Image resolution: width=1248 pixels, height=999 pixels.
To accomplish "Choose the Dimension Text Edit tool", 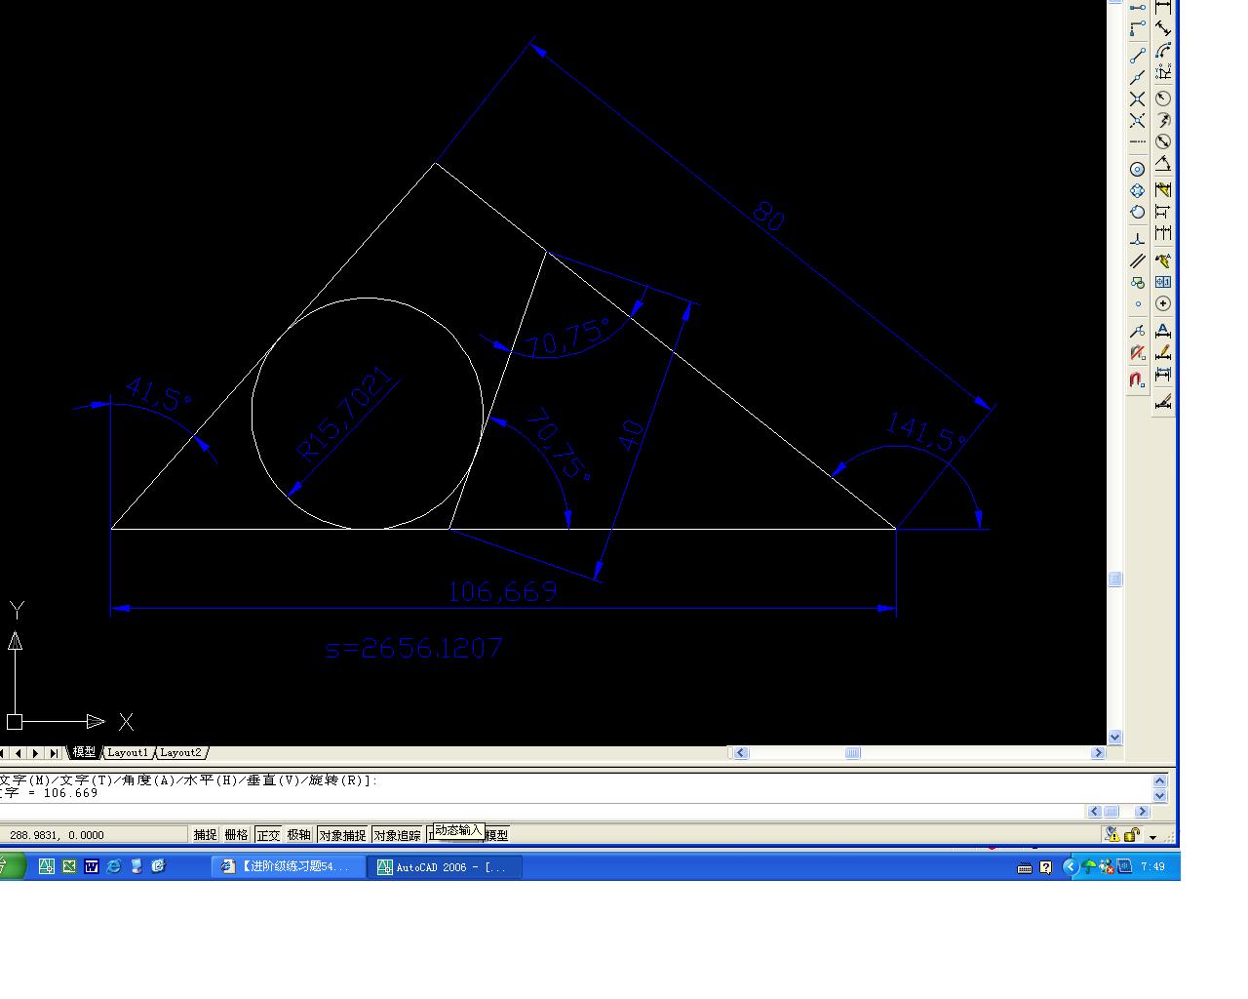I will (x=1163, y=351).
